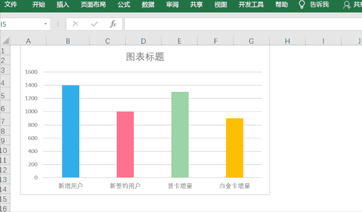Viewport: 362px width, 212px height.
Task: Select column E header
Action: 180,41
